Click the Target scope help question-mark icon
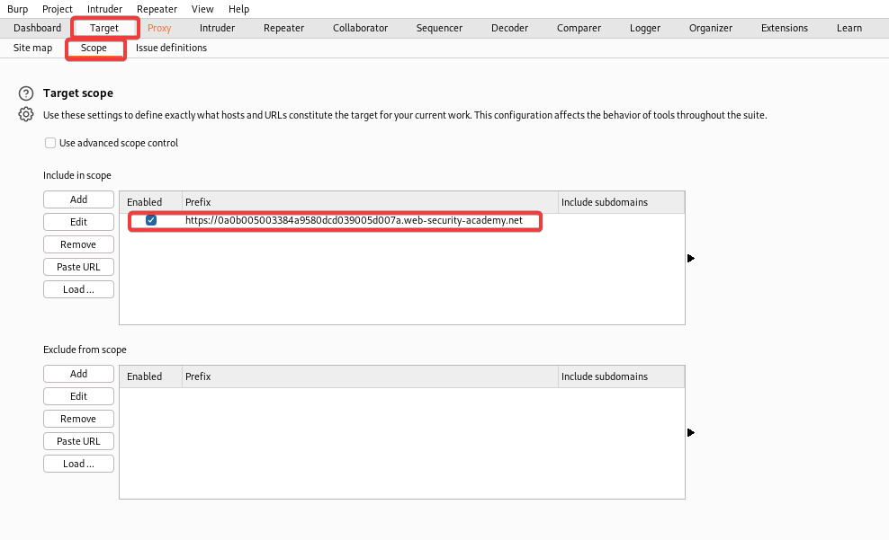Viewport: 889px width, 540px height. point(26,93)
